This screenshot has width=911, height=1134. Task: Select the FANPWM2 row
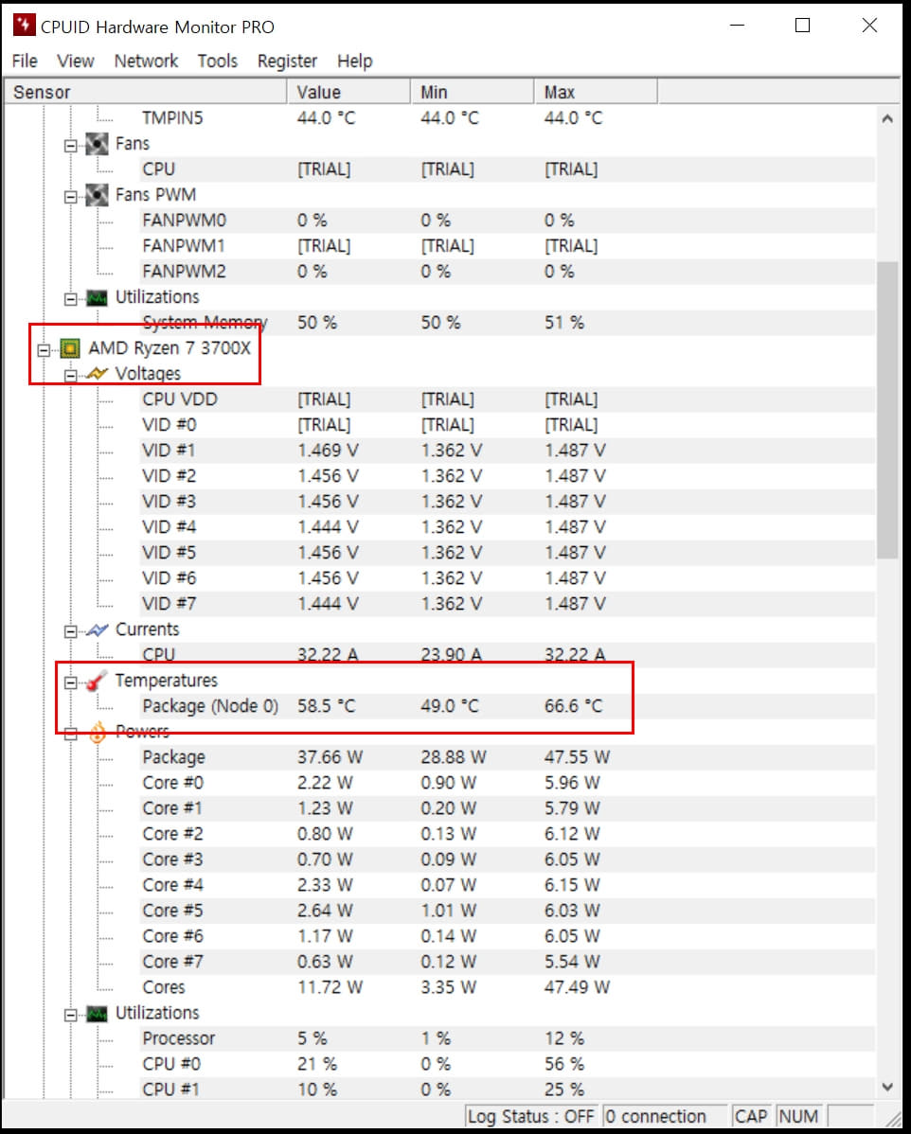coord(508,272)
